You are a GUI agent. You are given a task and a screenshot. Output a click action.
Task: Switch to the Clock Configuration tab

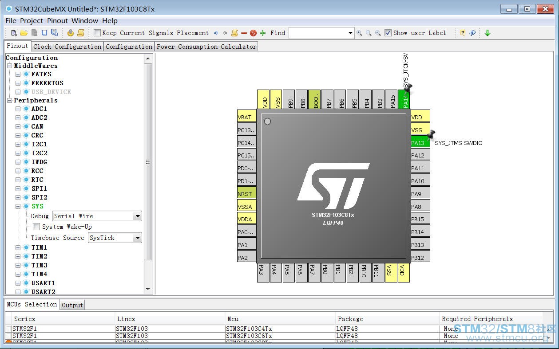click(67, 47)
